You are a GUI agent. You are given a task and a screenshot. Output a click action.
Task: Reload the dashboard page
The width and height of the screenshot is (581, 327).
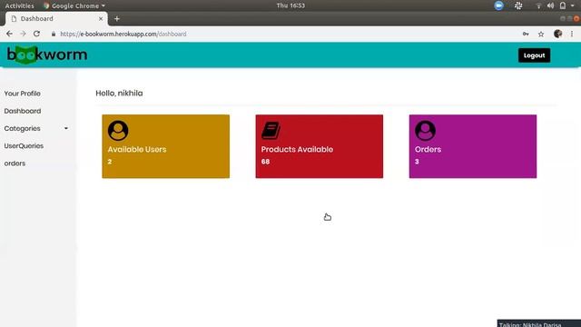[x=36, y=34]
